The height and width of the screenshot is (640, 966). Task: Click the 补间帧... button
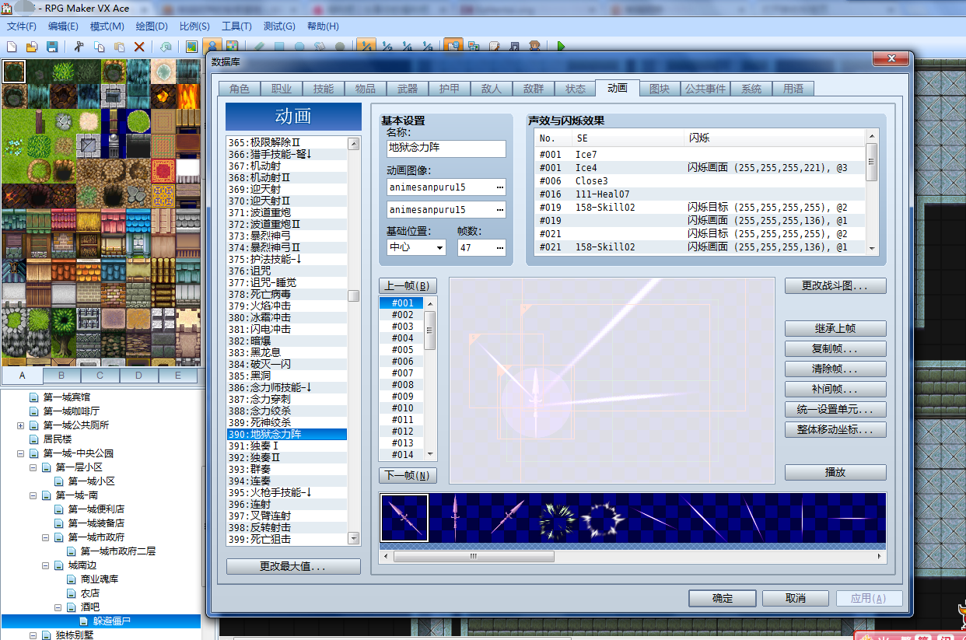835,389
